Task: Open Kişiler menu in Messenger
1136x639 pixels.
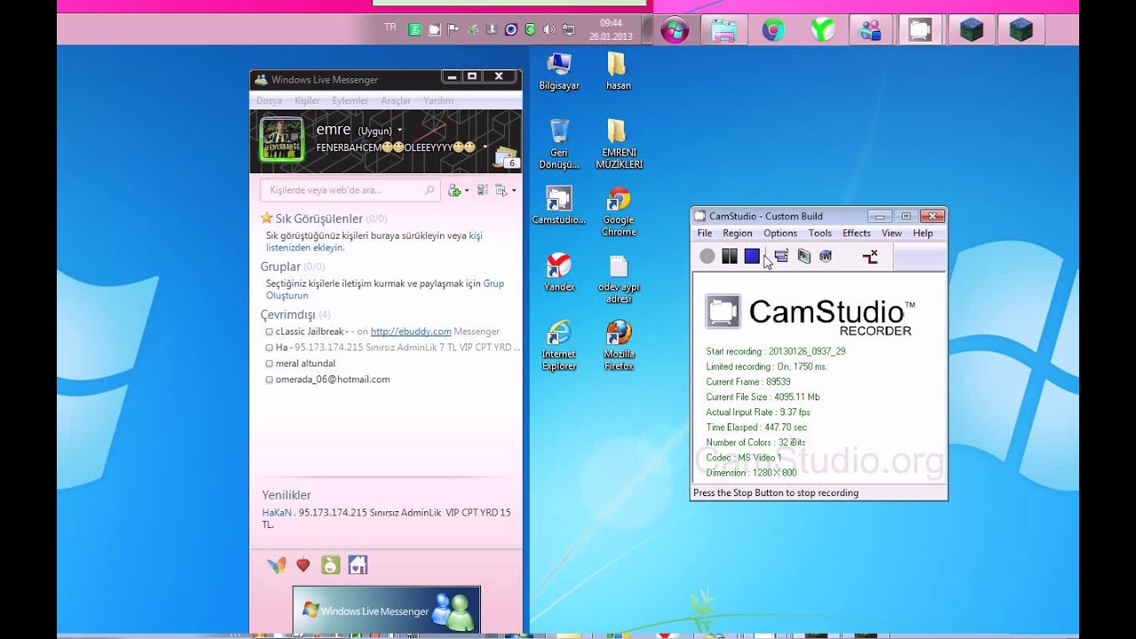Action: point(307,101)
